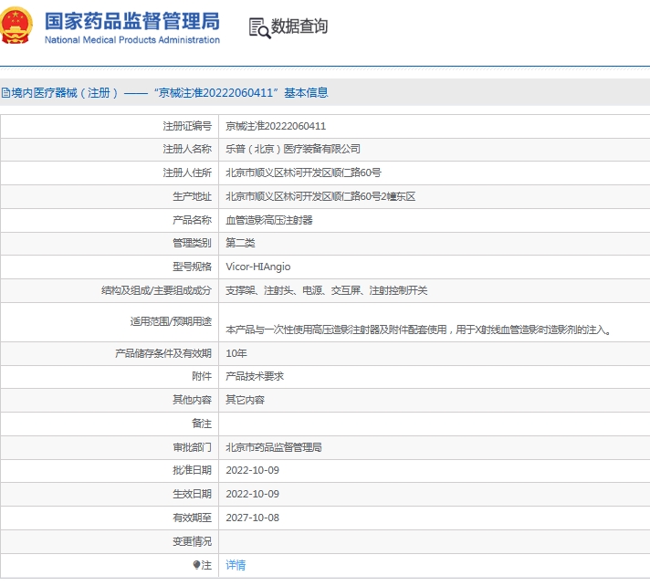Click the 备注 label
Viewport: 650px width, 586px height.
(x=202, y=424)
